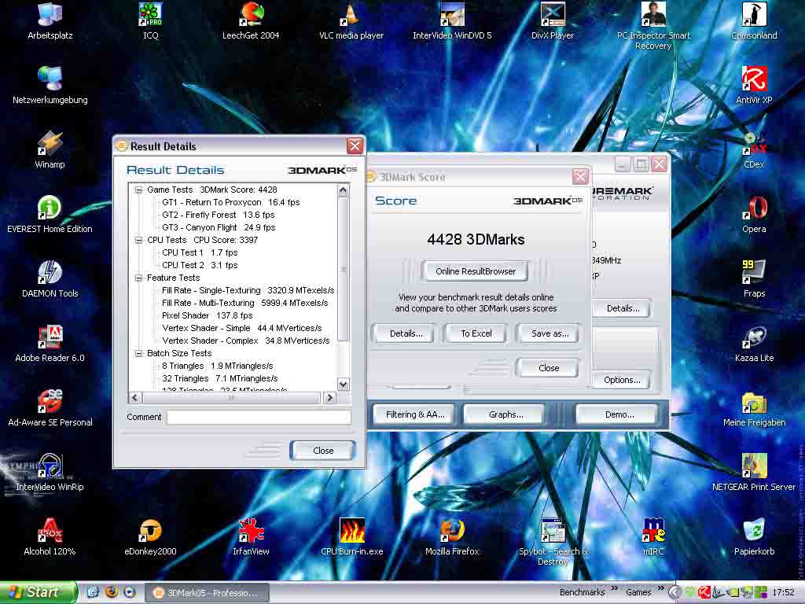This screenshot has width=805, height=604.
Task: Click vertical scrollbar down arrow in results
Action: [344, 384]
